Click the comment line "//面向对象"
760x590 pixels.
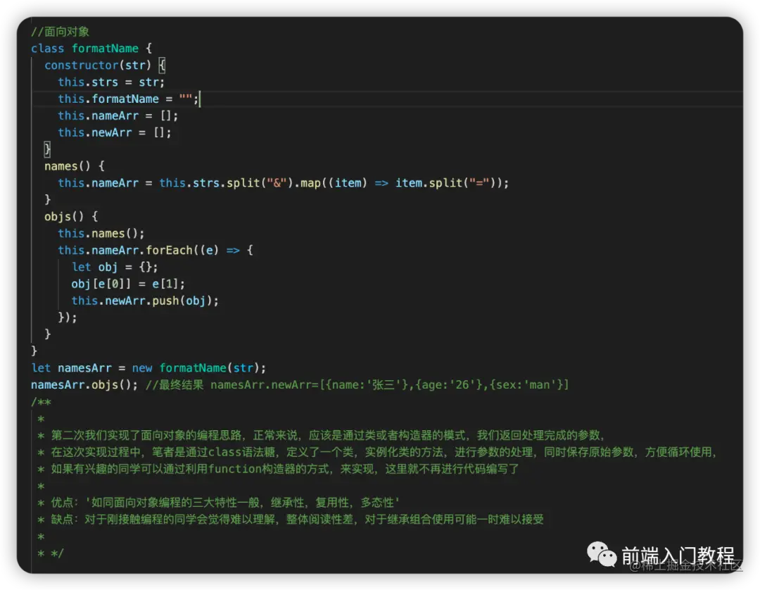(60, 32)
